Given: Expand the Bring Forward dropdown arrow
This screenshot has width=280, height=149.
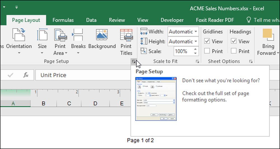Looking at the screenshot, I should (278, 53).
